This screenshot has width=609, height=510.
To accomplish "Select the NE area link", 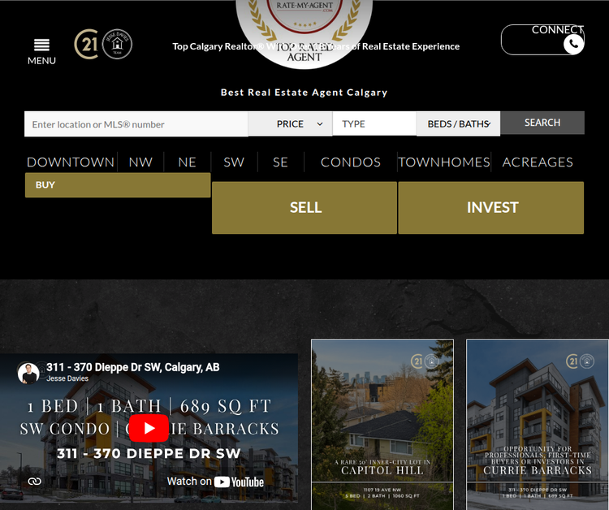I will (x=188, y=162).
